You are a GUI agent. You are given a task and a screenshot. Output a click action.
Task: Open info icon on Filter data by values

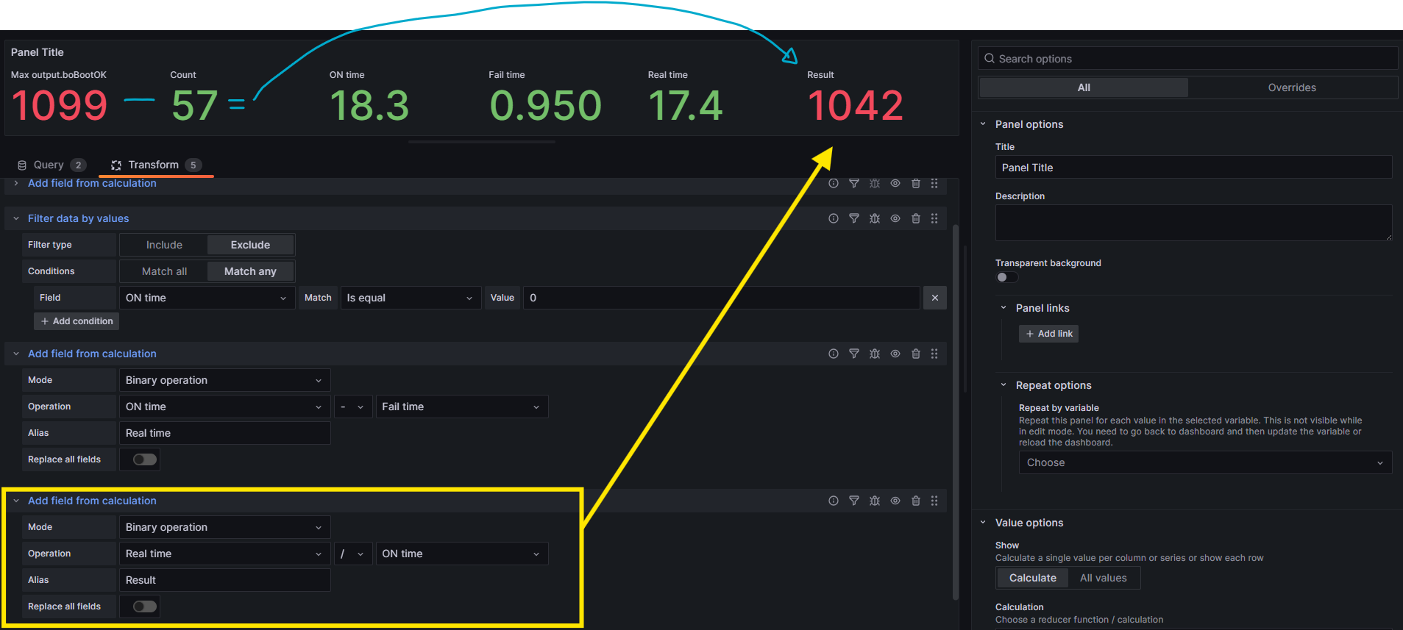point(834,218)
